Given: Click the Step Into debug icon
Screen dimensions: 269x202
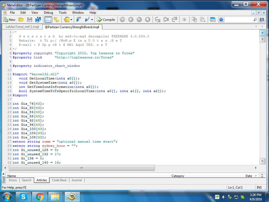Looking at the screenshot, I should point(158,19).
